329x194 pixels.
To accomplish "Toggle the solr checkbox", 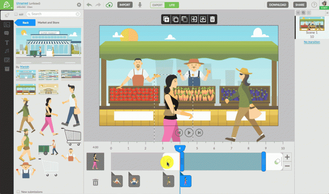I will [17, 14].
